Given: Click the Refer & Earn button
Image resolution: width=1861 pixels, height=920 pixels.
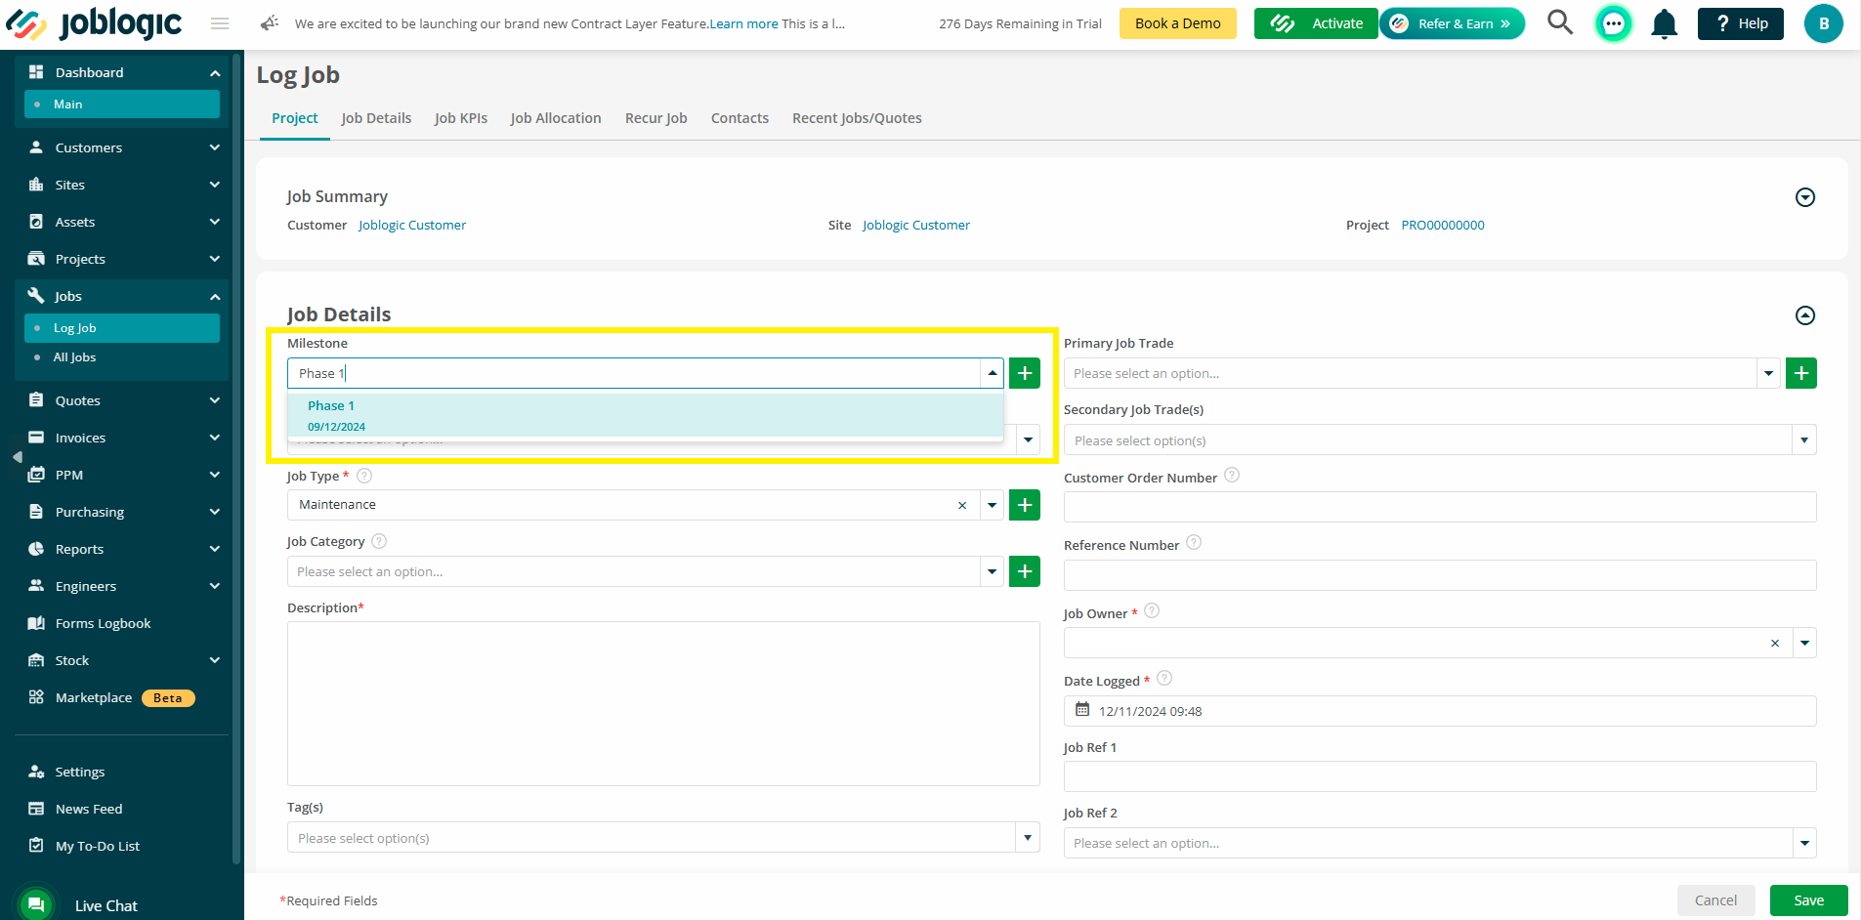Looking at the screenshot, I should point(1452,23).
